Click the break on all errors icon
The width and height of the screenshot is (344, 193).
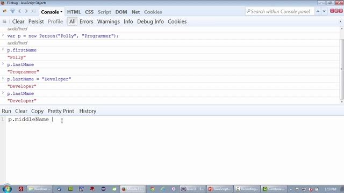[4, 21]
